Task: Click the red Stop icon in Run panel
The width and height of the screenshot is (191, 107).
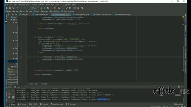Action: coord(9,94)
